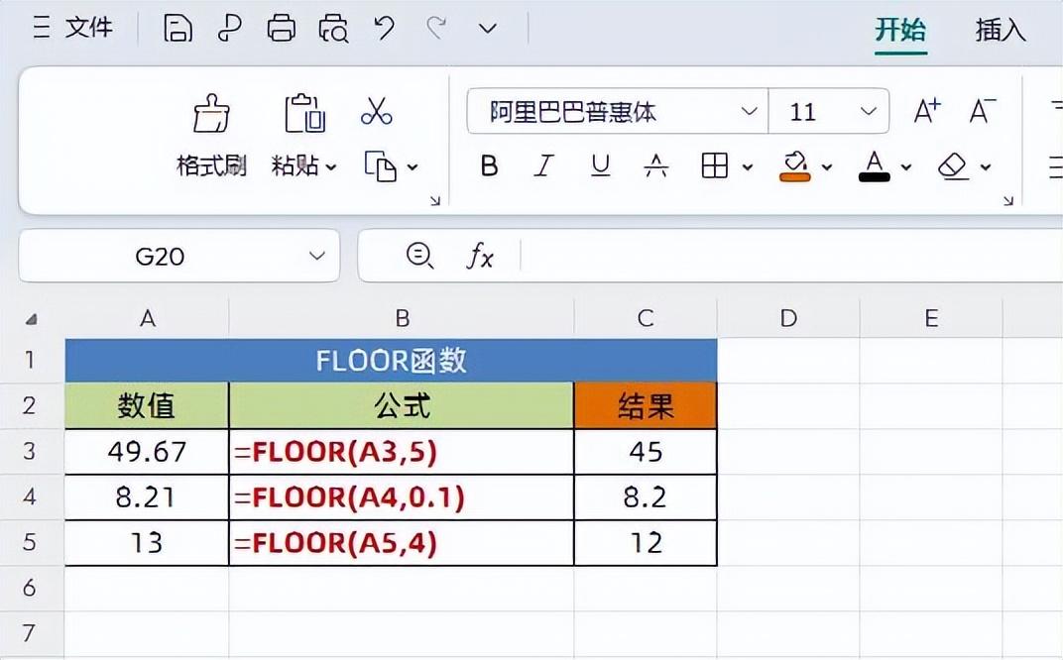1063x660 pixels.
Task: Click the export to PDF icon
Action: [229, 29]
